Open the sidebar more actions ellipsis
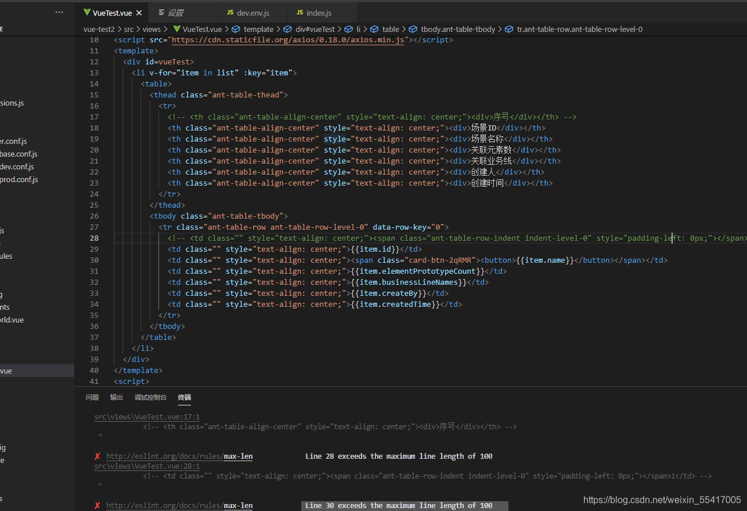 59,12
